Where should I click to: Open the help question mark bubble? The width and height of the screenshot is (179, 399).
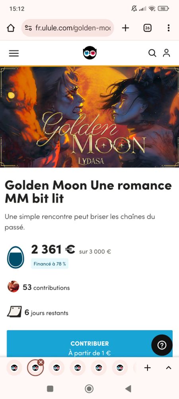coord(162,345)
